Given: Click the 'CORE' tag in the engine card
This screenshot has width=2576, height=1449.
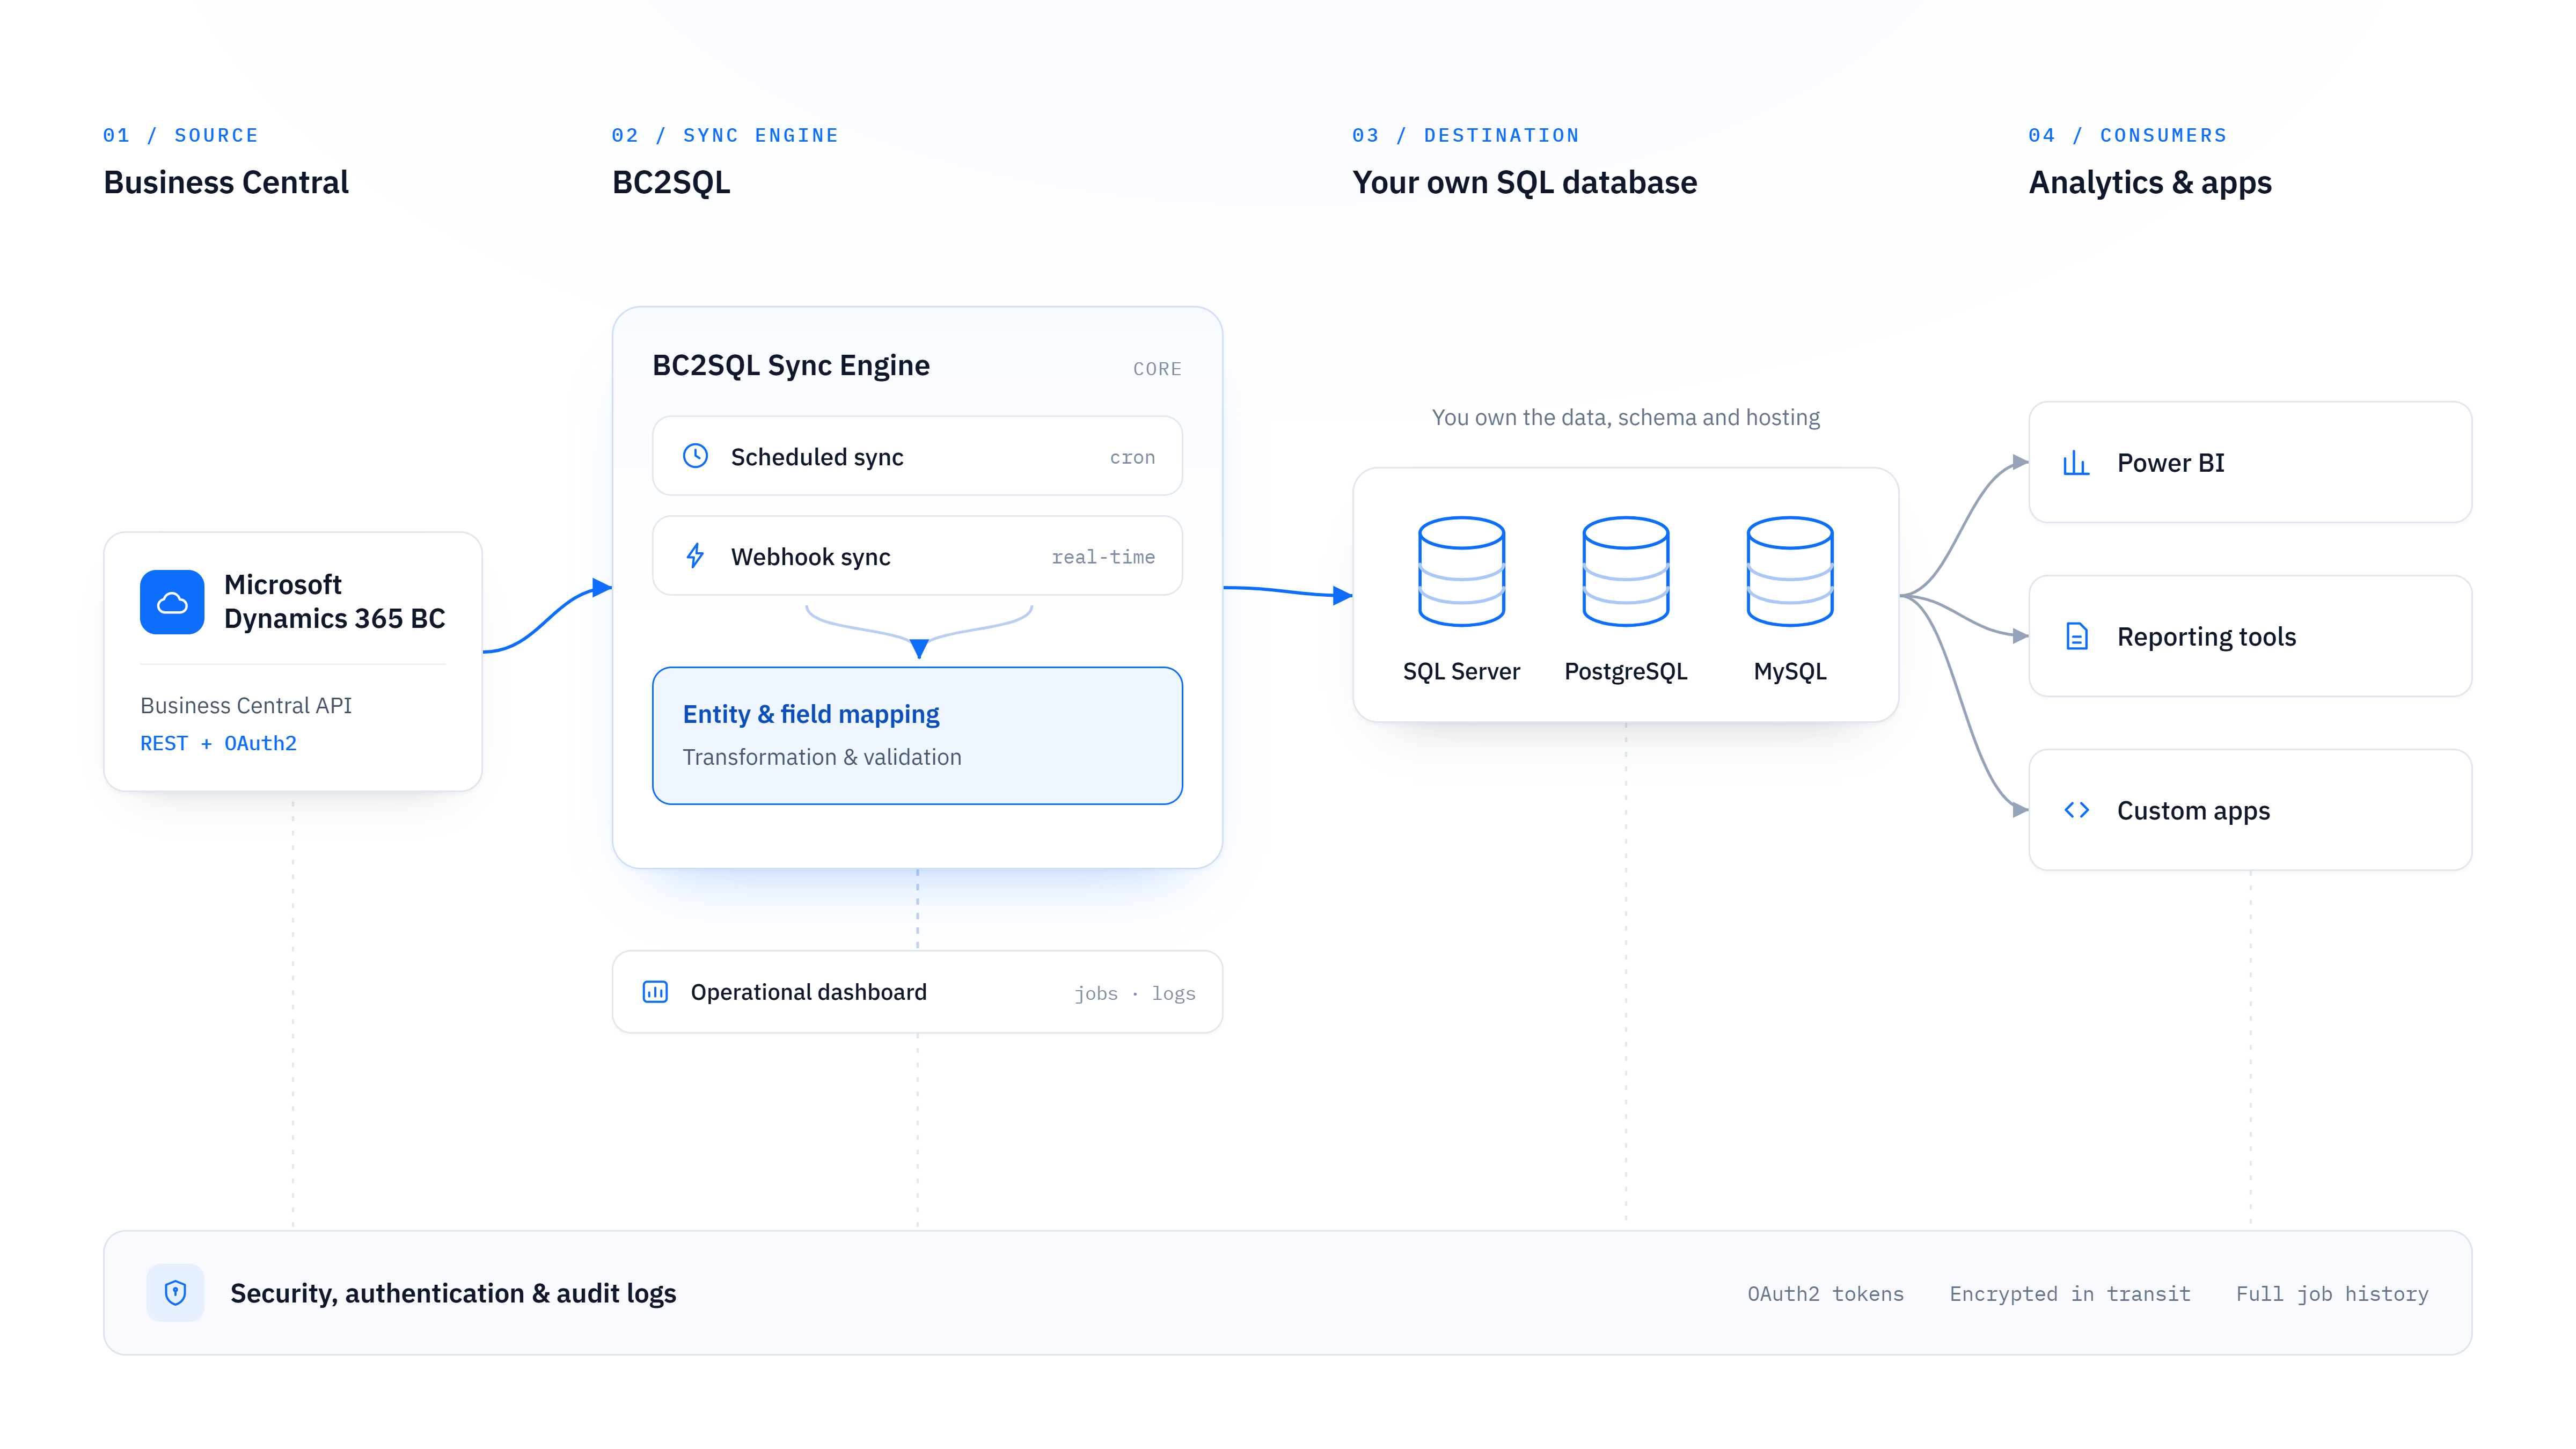Looking at the screenshot, I should (1157, 369).
